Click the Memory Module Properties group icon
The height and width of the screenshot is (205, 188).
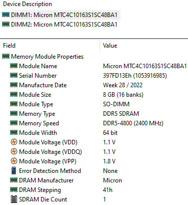point(5,56)
